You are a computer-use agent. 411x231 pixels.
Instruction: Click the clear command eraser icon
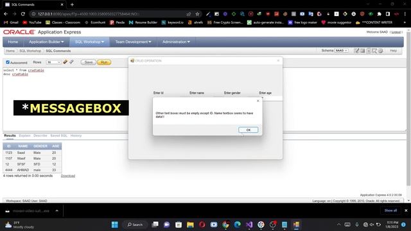pos(65,62)
